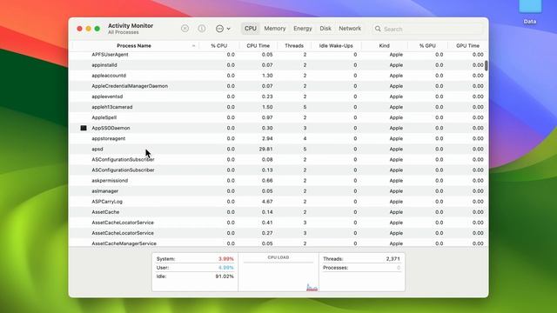Select the AppSSODaemon process name

111,128
